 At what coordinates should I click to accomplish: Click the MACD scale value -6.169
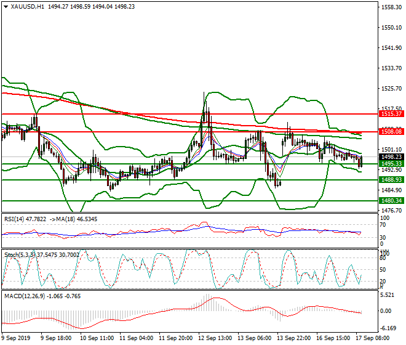point(388,328)
